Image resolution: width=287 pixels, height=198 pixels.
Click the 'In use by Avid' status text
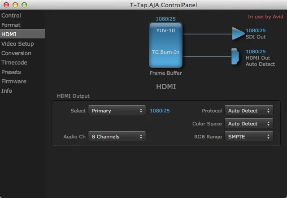pos(265,17)
